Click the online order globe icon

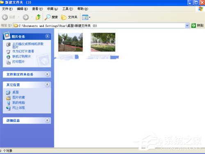click(8, 57)
